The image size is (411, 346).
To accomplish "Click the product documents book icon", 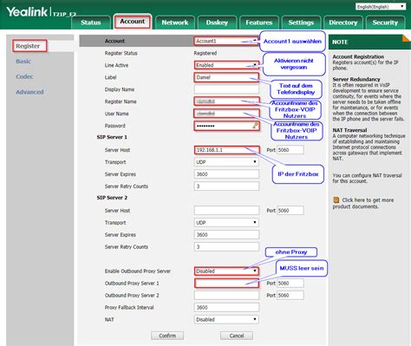I will (336, 199).
